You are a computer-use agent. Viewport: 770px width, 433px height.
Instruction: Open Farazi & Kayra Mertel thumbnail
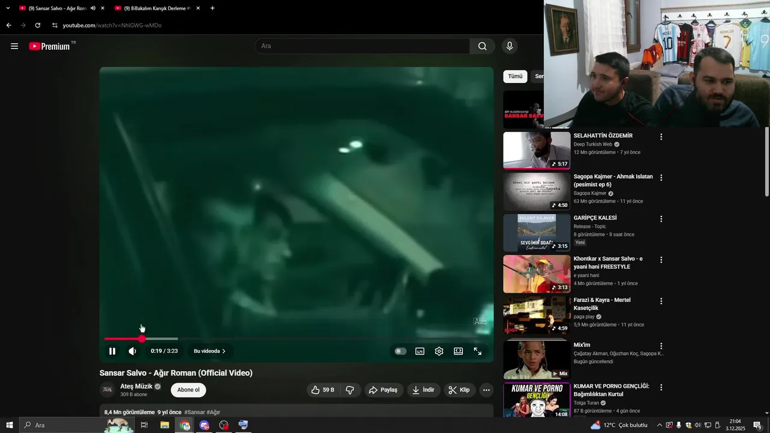click(537, 315)
